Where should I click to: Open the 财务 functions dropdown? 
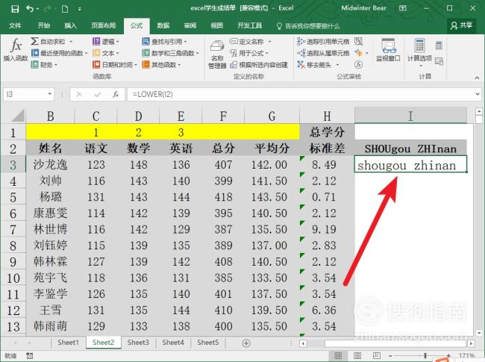click(44, 65)
